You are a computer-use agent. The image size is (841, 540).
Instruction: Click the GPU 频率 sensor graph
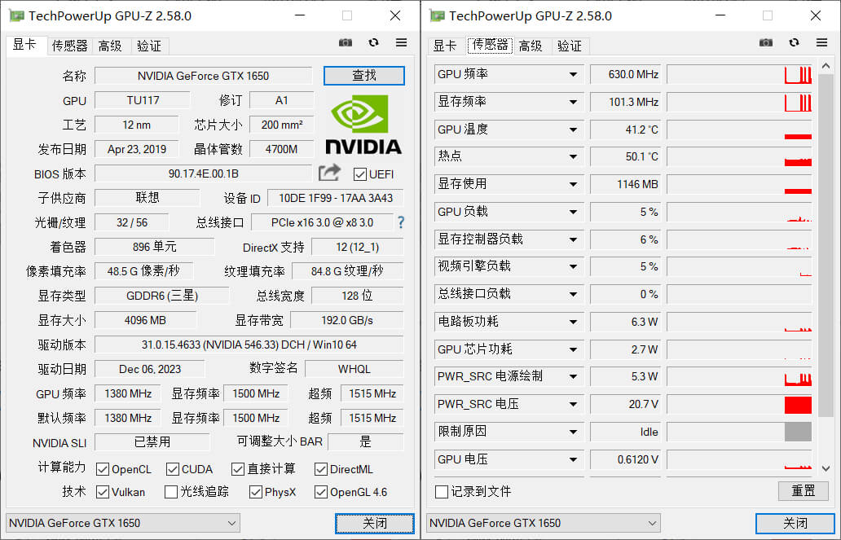pos(738,74)
